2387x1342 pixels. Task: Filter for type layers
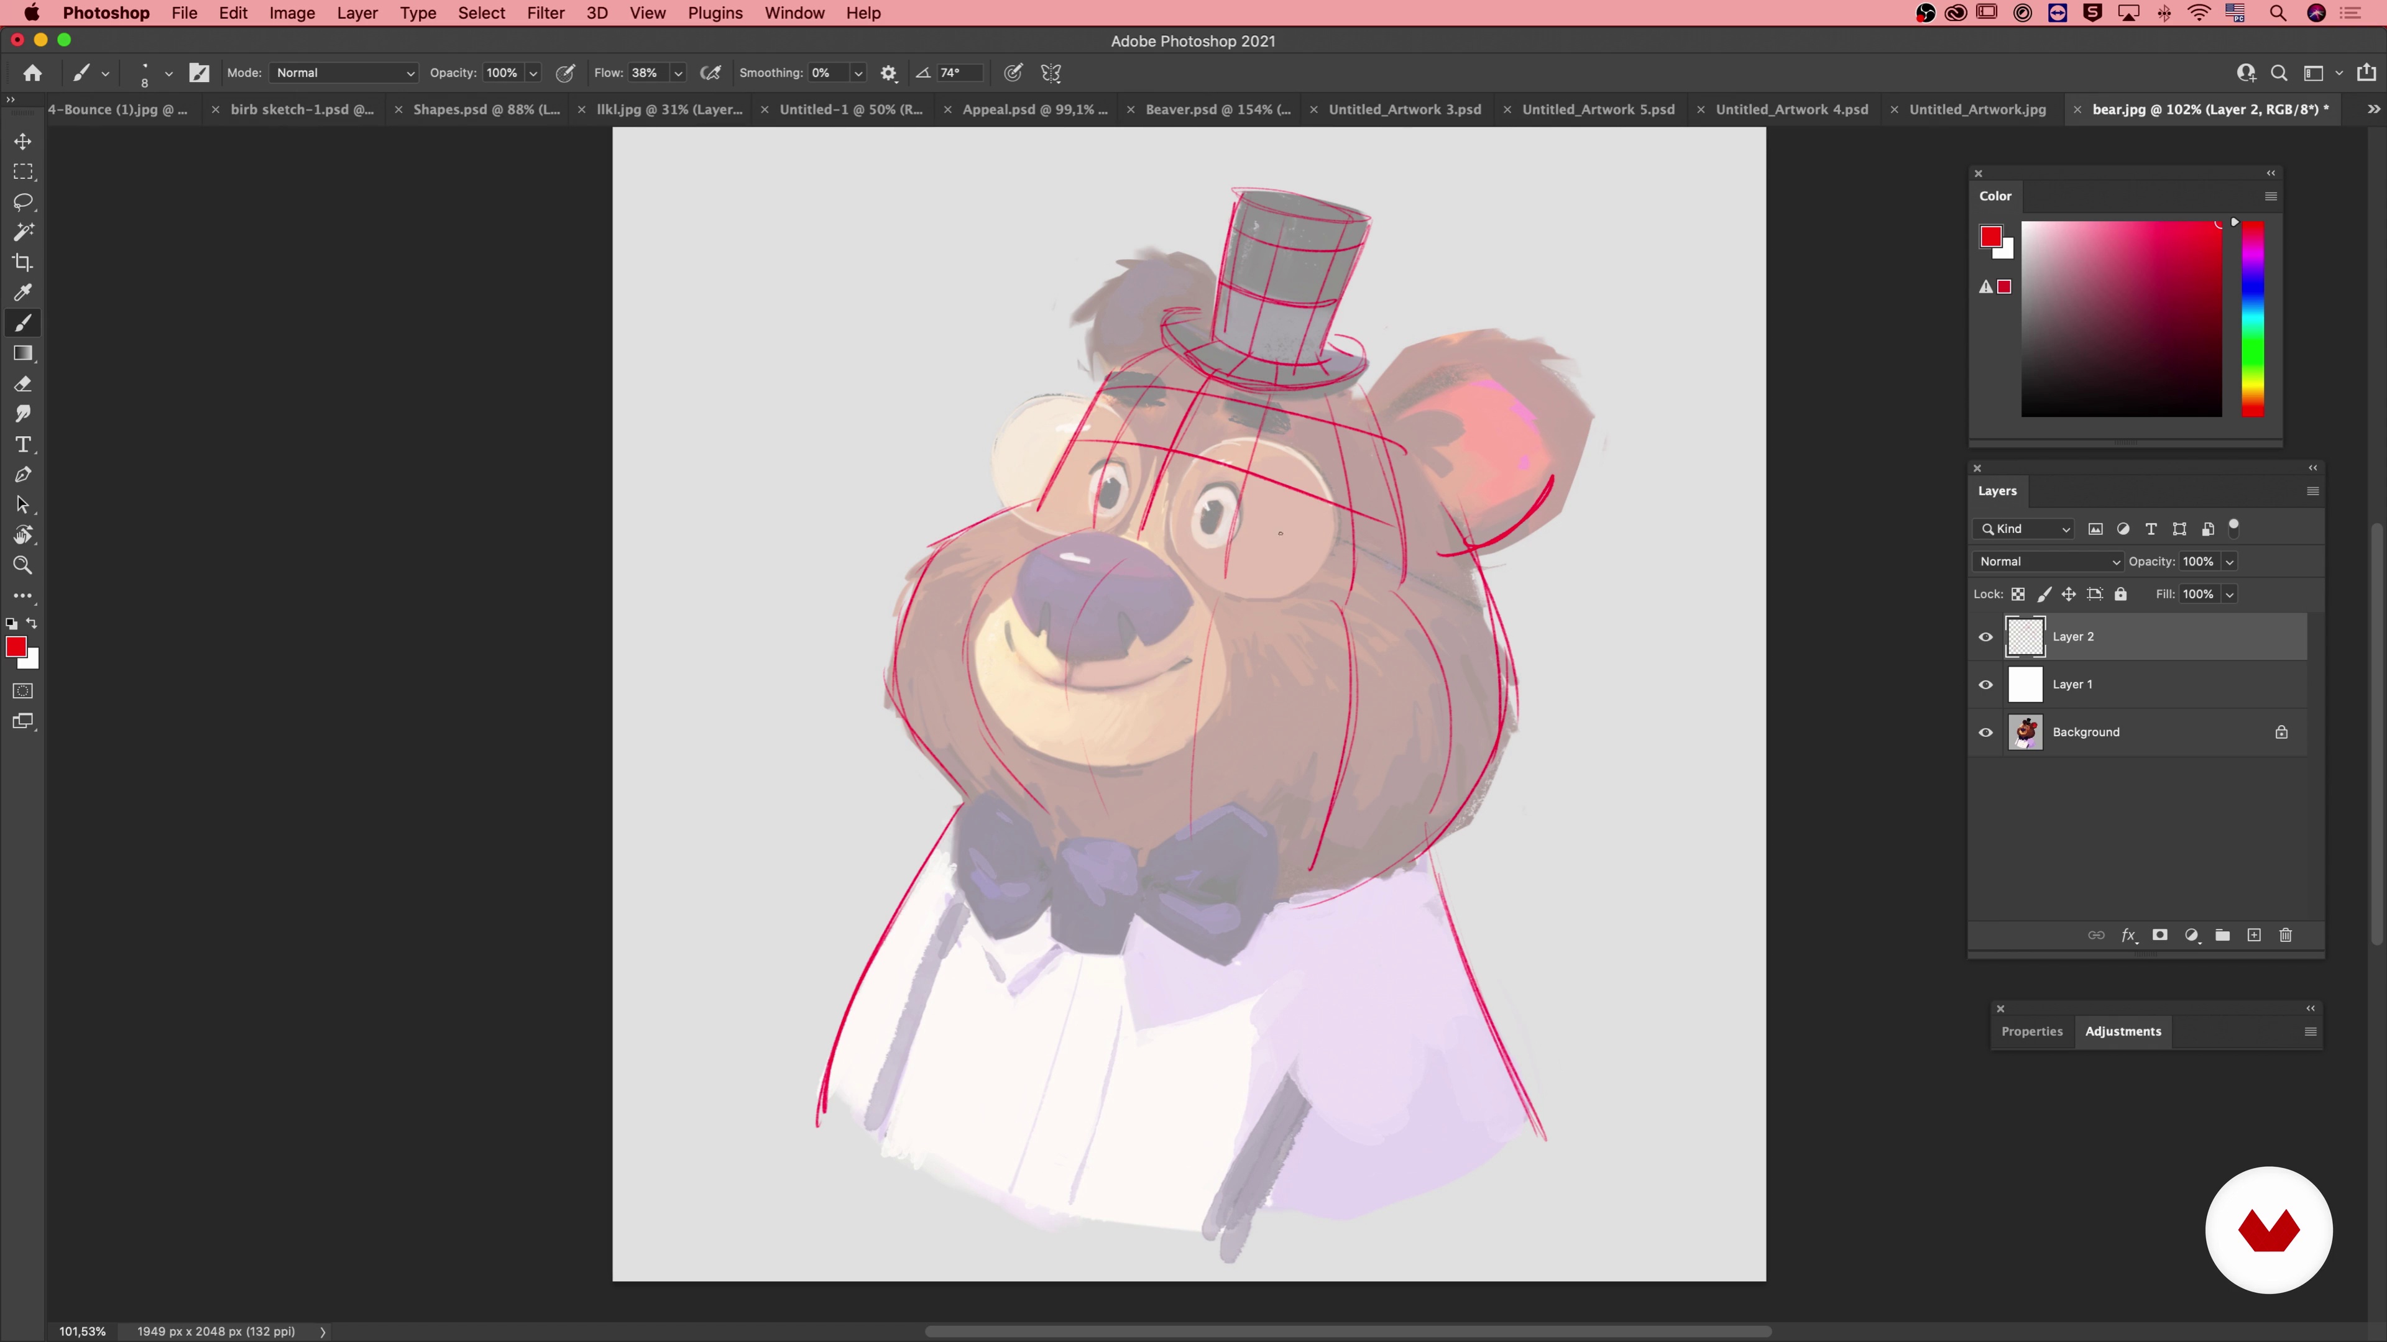tap(2151, 529)
